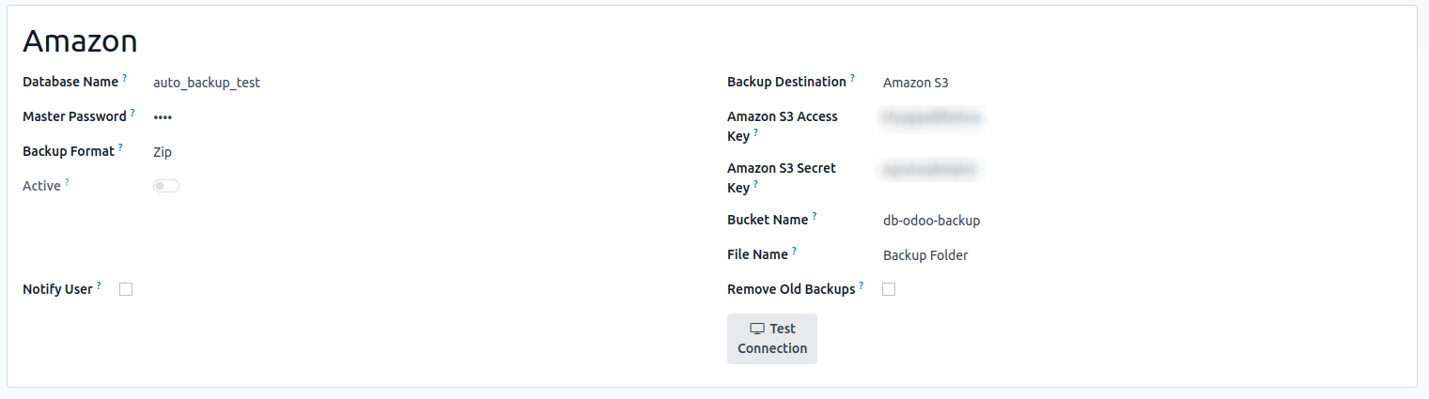Toggle the Active switch on

[x=166, y=186]
